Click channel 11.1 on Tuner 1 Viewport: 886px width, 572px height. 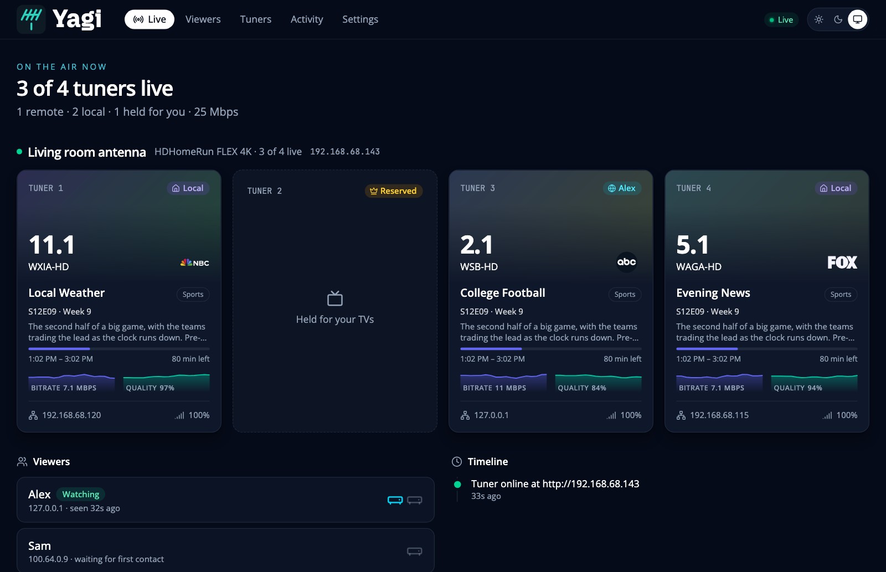51,245
